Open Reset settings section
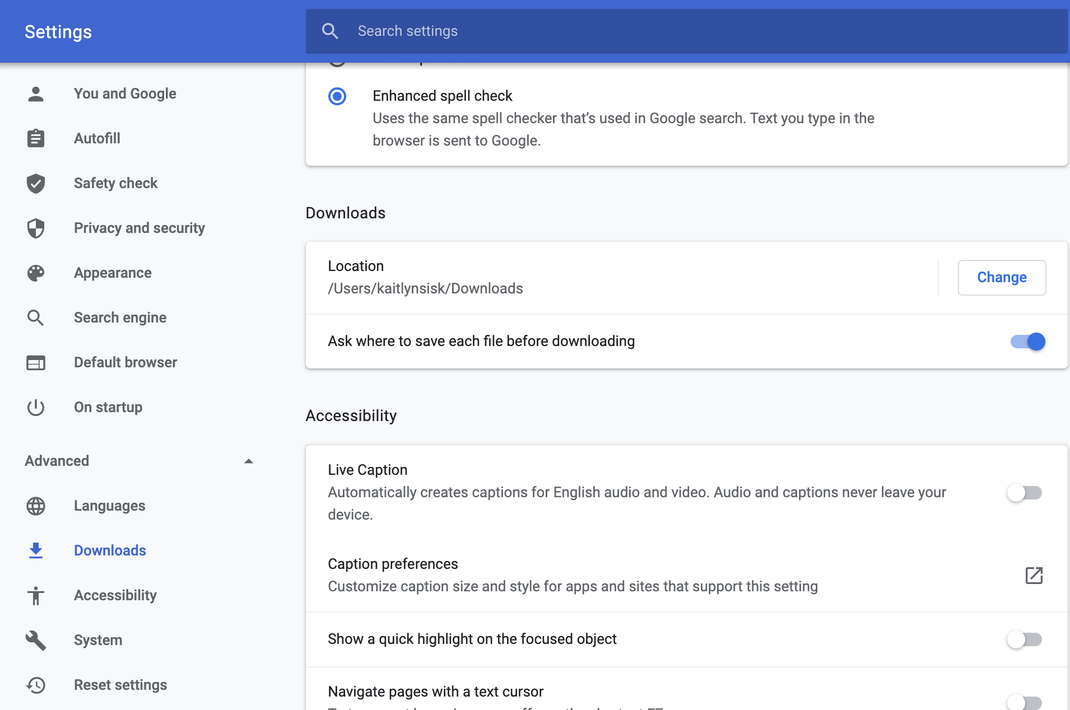 [x=120, y=685]
